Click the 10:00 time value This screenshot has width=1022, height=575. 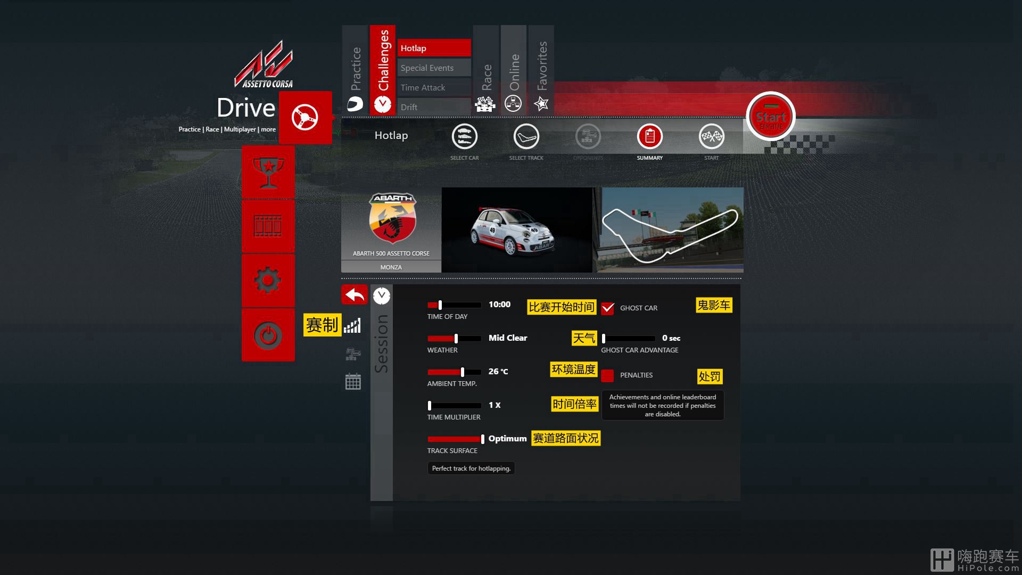coord(499,305)
